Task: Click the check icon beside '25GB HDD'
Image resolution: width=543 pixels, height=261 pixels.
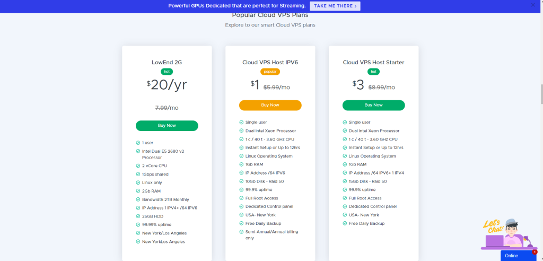Action: pos(138,216)
